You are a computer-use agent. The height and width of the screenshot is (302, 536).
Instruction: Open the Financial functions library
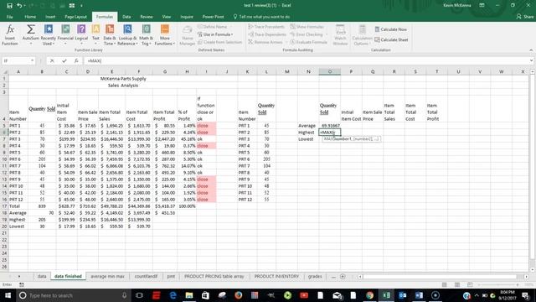[65, 35]
